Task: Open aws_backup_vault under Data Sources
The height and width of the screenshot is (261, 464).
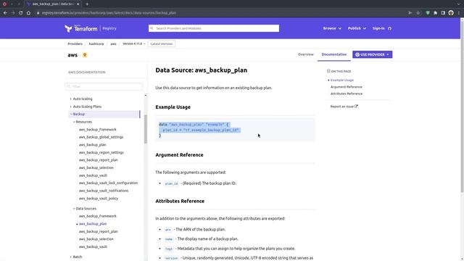Action: pyautogui.click(x=93, y=246)
